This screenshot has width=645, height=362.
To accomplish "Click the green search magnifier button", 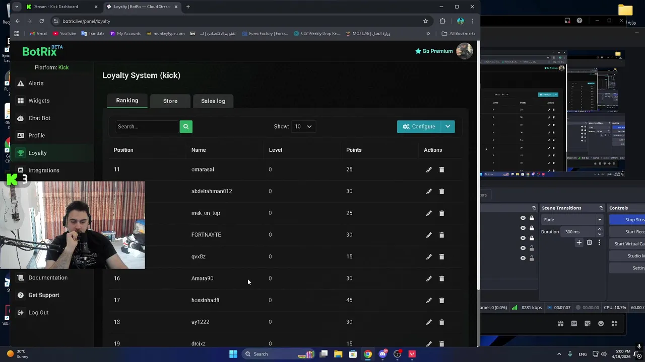I will coord(186,127).
